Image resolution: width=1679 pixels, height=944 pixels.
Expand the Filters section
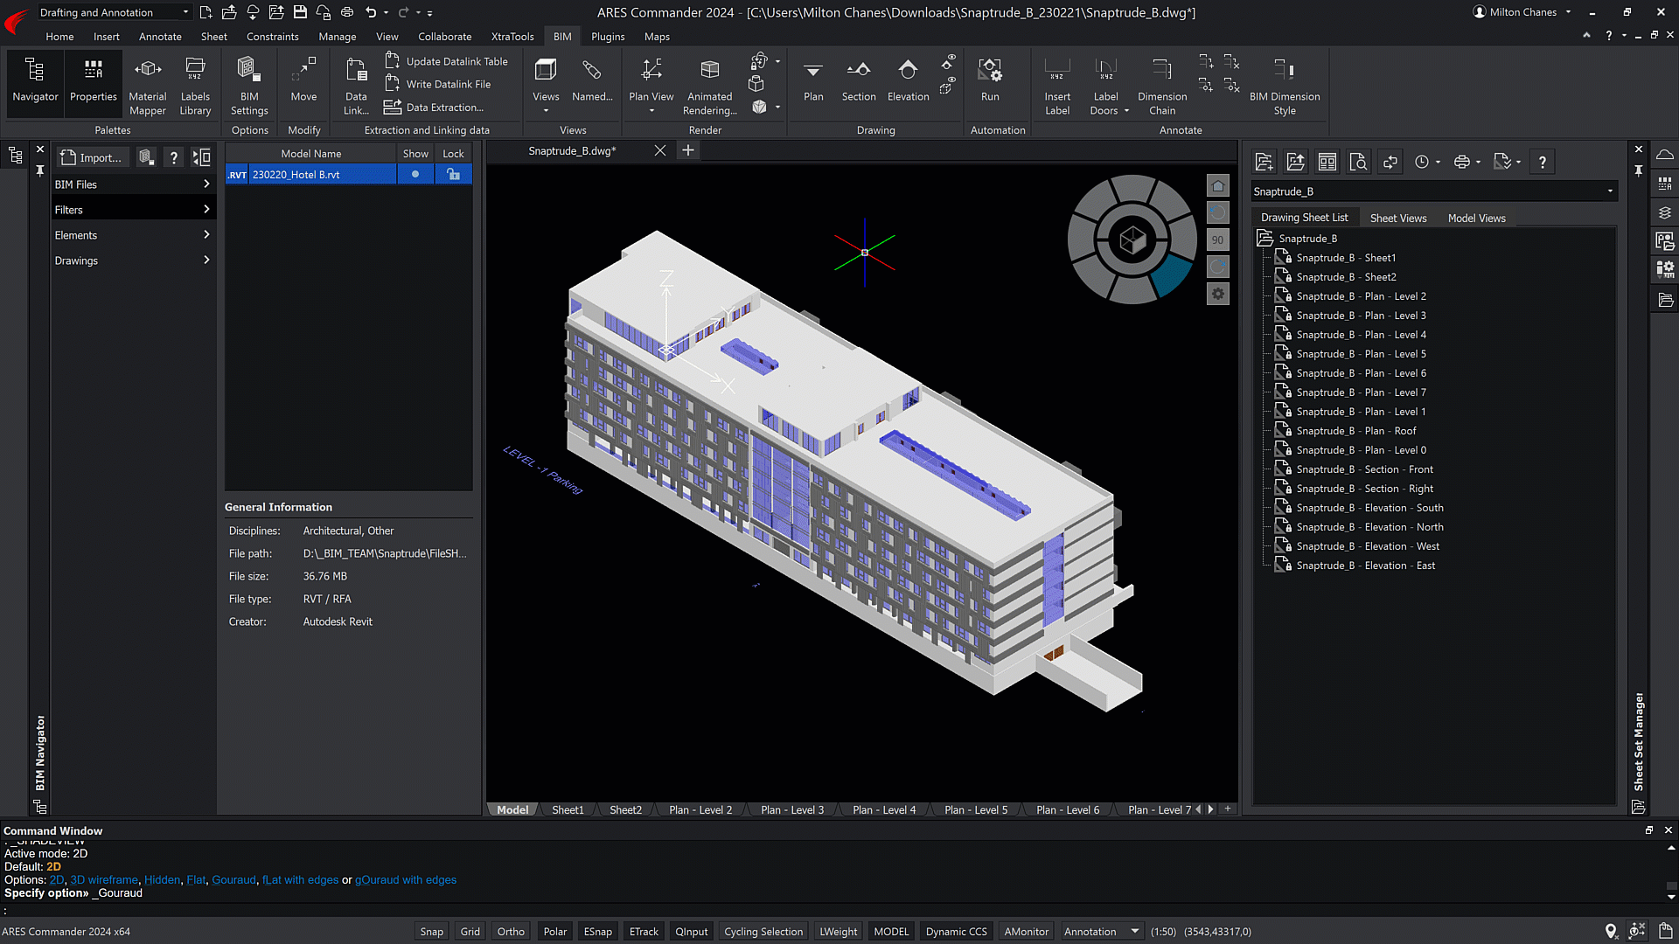pos(133,210)
